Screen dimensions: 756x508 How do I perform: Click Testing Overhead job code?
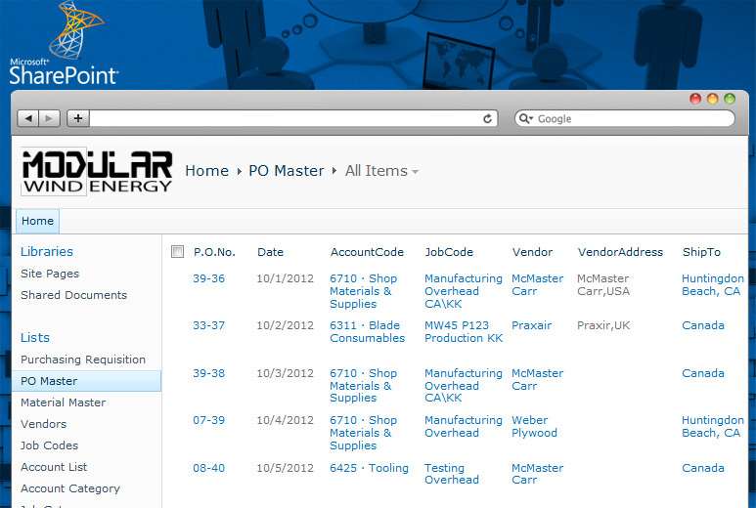pos(452,474)
